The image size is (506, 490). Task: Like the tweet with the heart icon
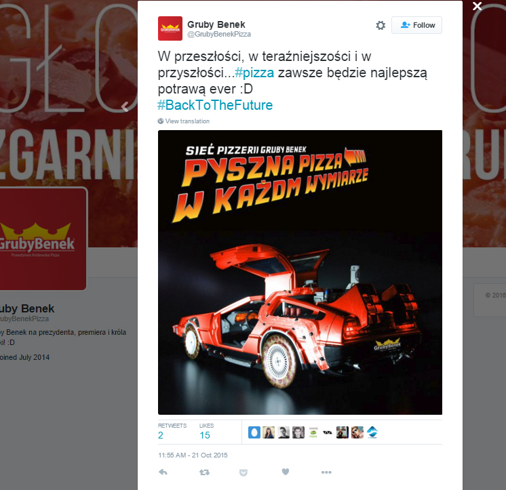(286, 472)
